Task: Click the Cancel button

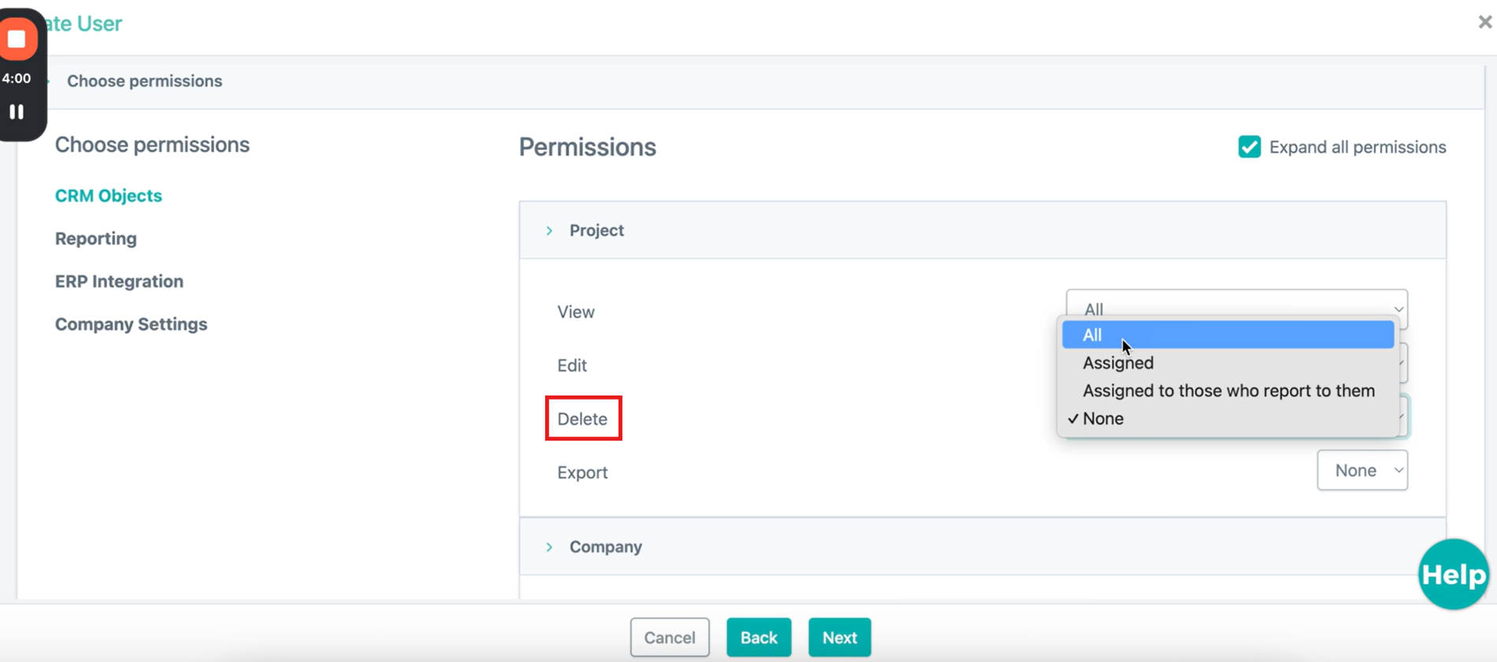Action: point(670,638)
